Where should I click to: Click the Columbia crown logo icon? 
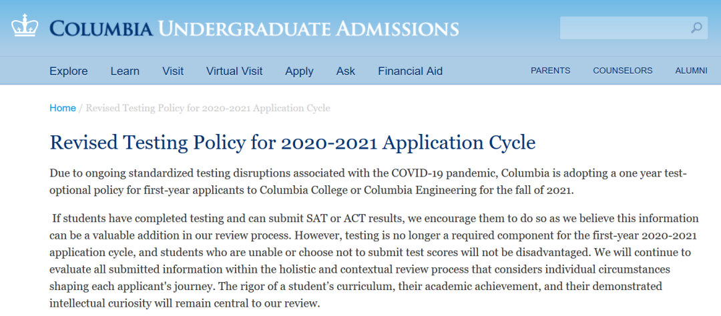click(x=24, y=26)
